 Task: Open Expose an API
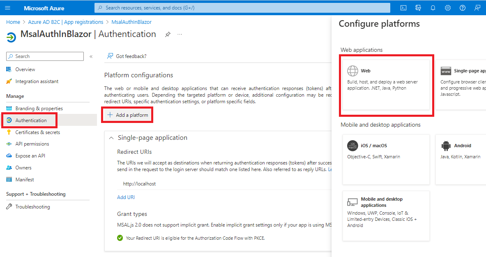[x=30, y=156]
